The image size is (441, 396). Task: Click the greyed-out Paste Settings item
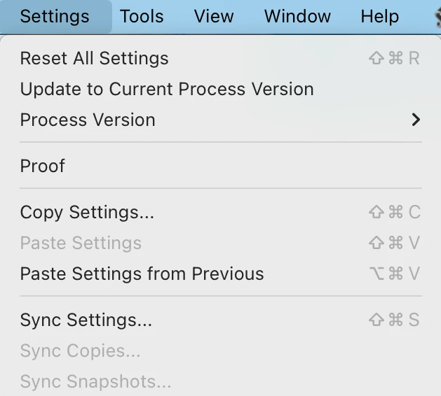[x=81, y=243]
